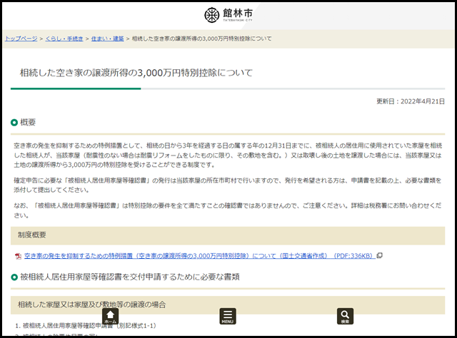Image resolution: width=457 pixels, height=338 pixels.
Task: Open the 空き家の発生を抑制するための特例措置 PDF link
Action: coord(200,256)
